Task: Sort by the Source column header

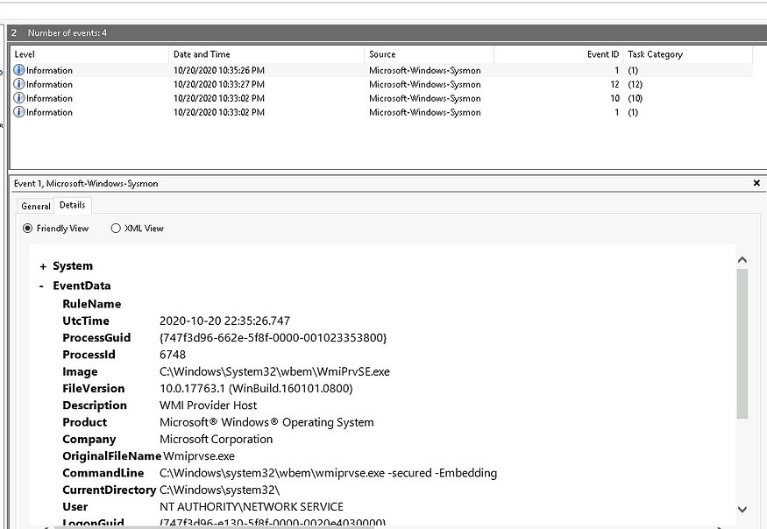Action: (x=429, y=54)
